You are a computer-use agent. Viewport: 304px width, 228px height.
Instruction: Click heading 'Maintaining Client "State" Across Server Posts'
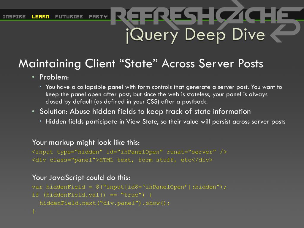(140, 64)
